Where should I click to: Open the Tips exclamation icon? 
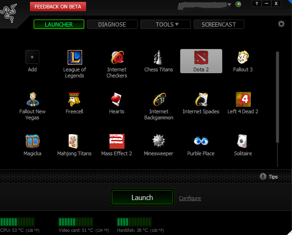tap(263, 176)
